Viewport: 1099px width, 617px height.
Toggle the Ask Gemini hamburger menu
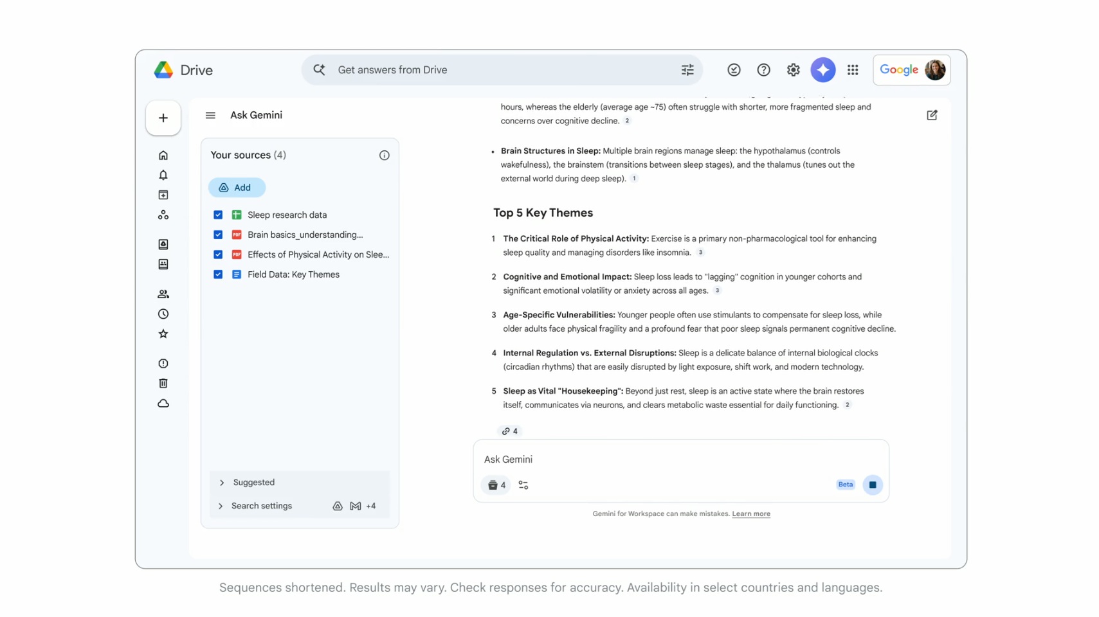point(210,116)
